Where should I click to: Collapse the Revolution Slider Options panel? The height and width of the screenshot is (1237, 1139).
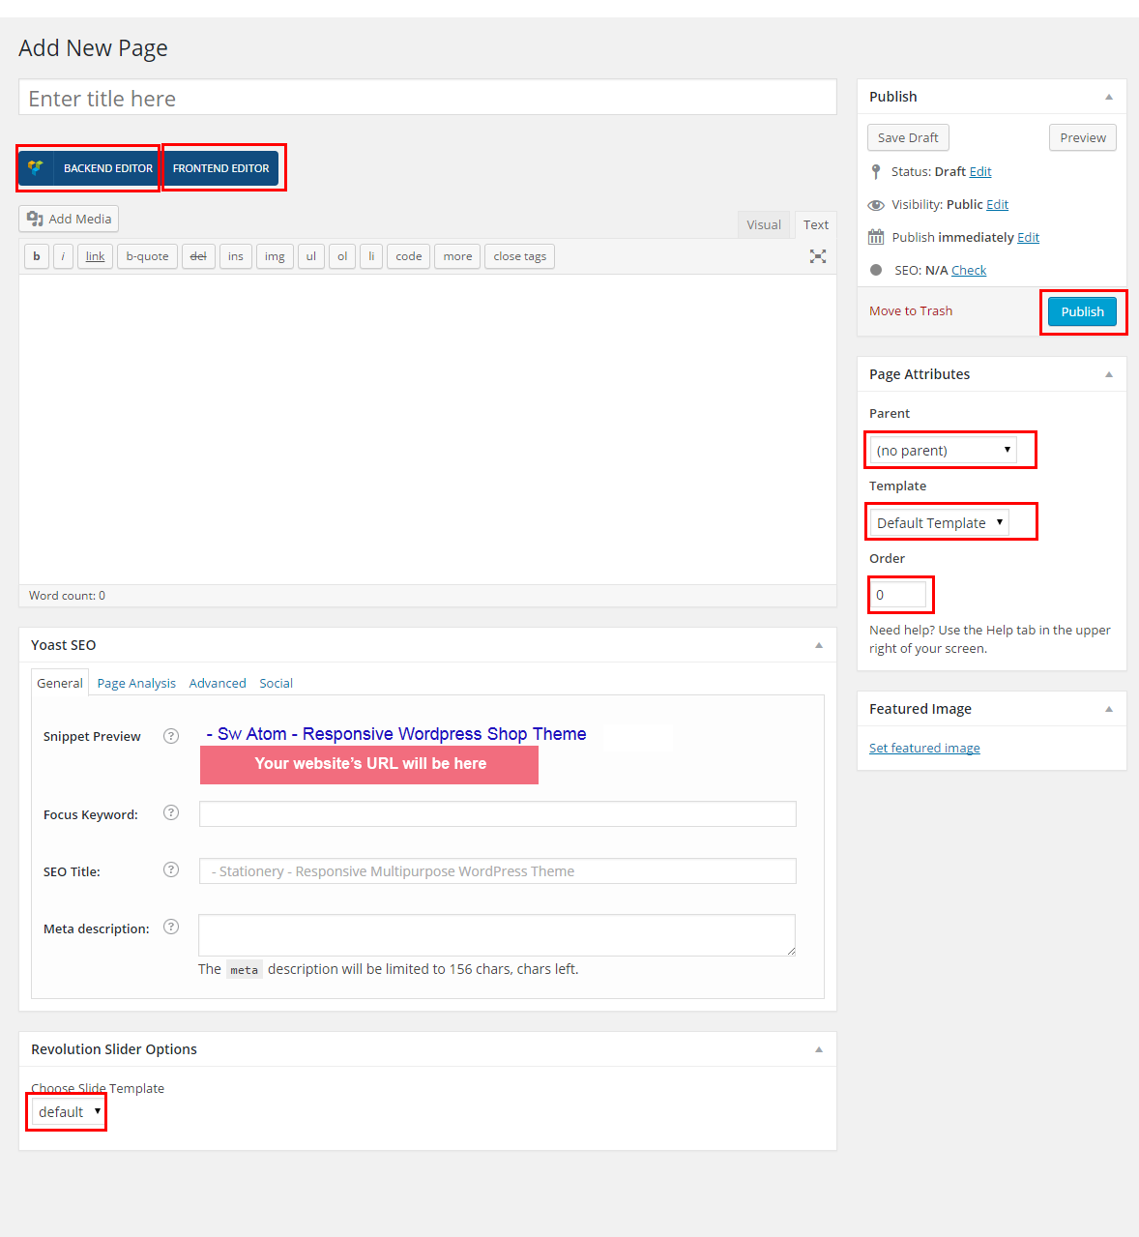pos(819,1049)
